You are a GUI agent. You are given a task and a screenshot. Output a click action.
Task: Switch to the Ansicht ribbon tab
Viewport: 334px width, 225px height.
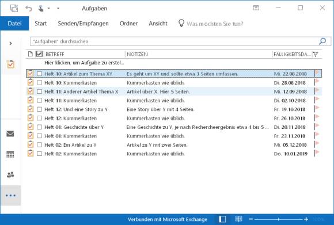[158, 24]
